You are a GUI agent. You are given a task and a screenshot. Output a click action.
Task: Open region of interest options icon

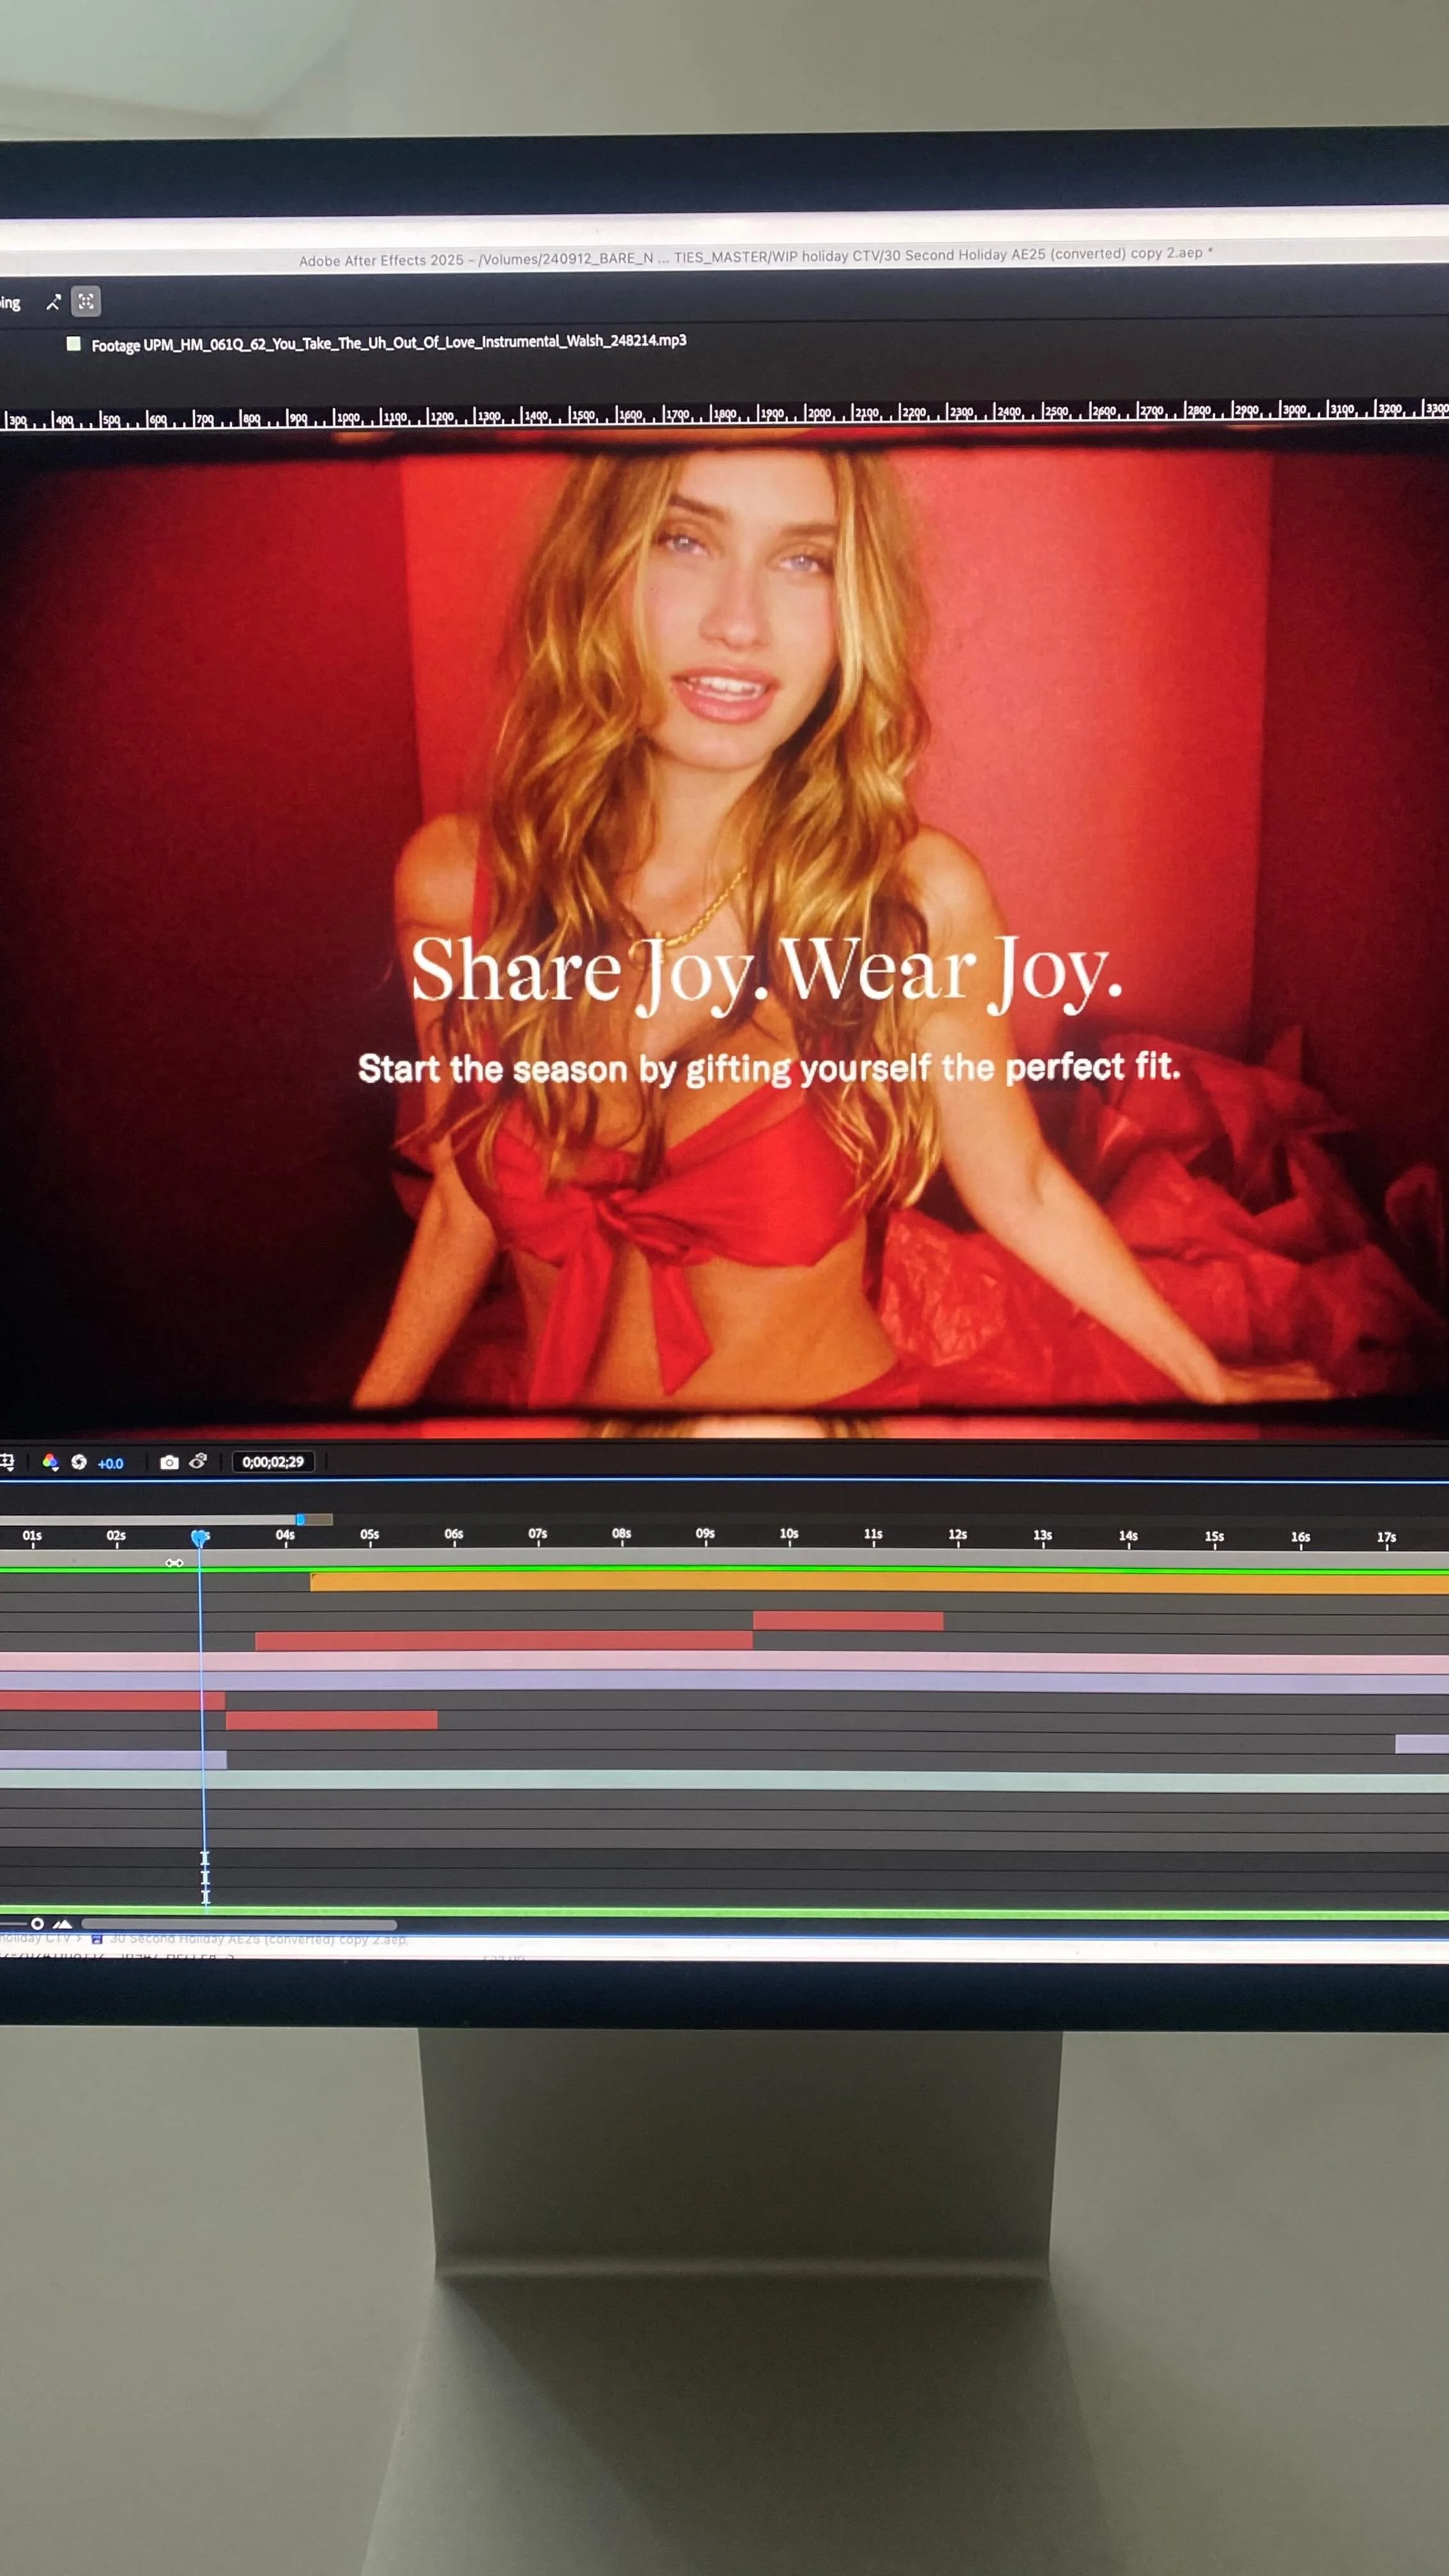[7, 1462]
